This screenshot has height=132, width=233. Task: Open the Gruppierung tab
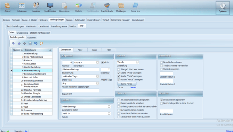click(22, 33)
